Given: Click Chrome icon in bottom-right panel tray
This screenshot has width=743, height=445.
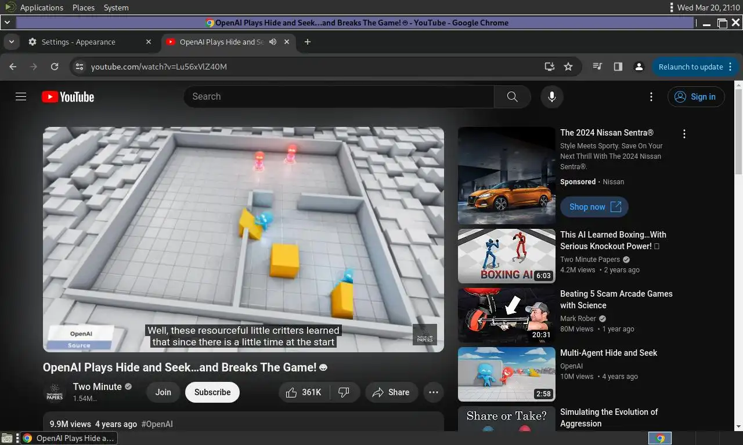Looking at the screenshot, I should point(660,438).
